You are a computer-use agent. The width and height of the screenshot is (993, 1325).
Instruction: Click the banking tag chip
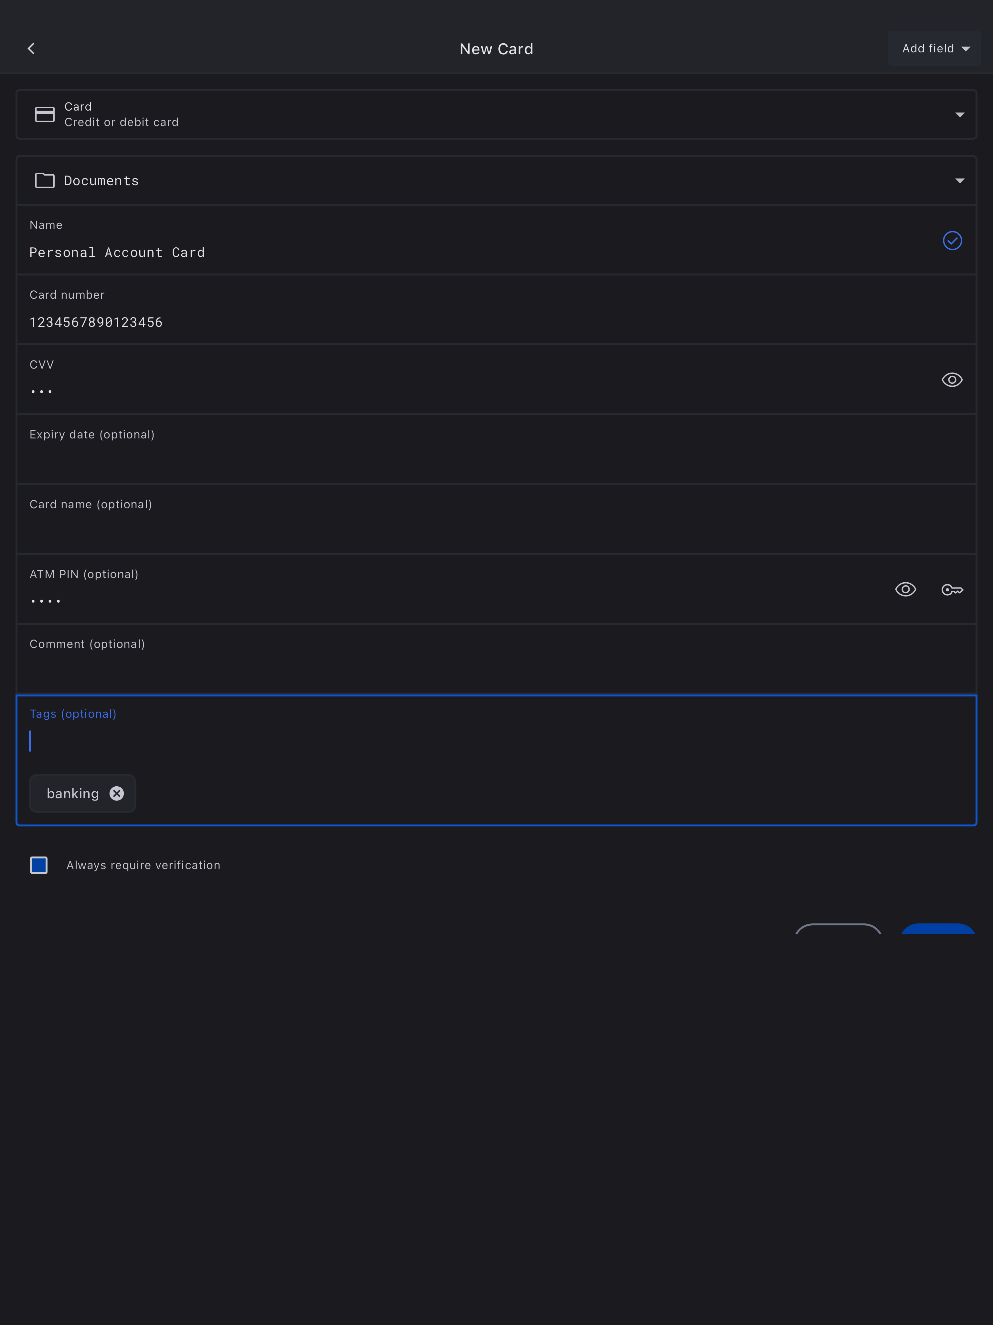point(73,794)
